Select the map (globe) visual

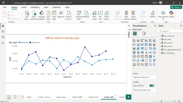(x=138, y=53)
